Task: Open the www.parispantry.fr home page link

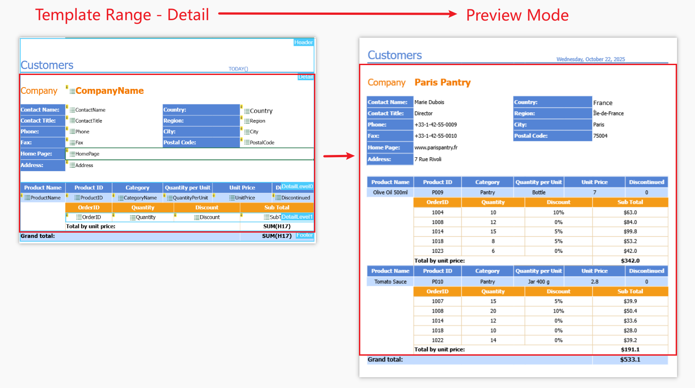Action: [436, 148]
